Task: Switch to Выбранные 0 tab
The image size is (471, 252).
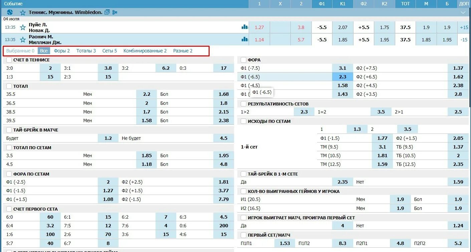Action: pos(20,51)
